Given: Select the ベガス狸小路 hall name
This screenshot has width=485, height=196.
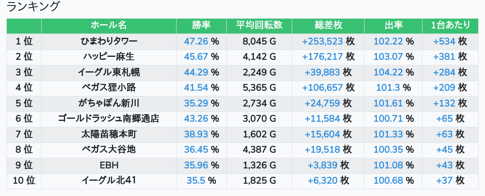Looking at the screenshot, I should (108, 87).
